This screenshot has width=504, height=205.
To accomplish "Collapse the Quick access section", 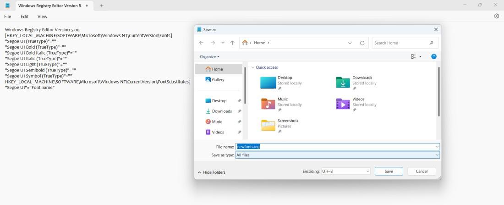I will [253, 67].
